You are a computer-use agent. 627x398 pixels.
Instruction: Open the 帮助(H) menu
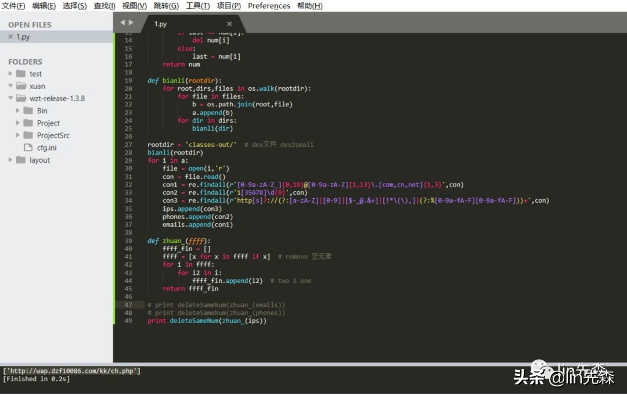[x=309, y=6]
